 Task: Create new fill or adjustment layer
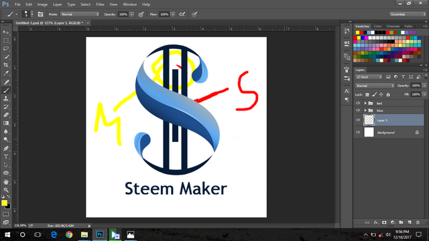393,222
